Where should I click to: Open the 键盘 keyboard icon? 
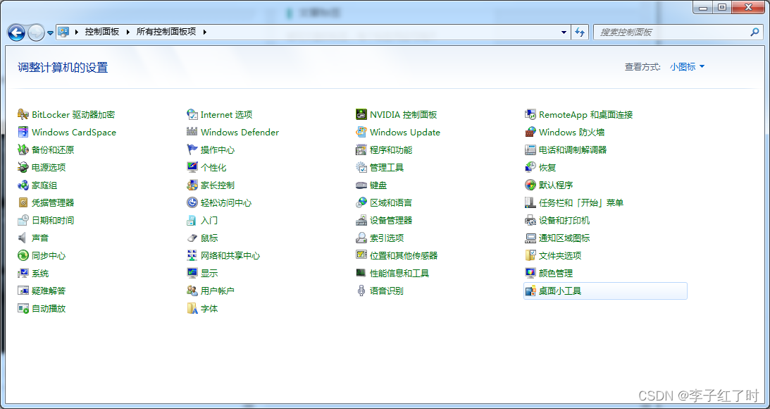pyautogui.click(x=361, y=185)
